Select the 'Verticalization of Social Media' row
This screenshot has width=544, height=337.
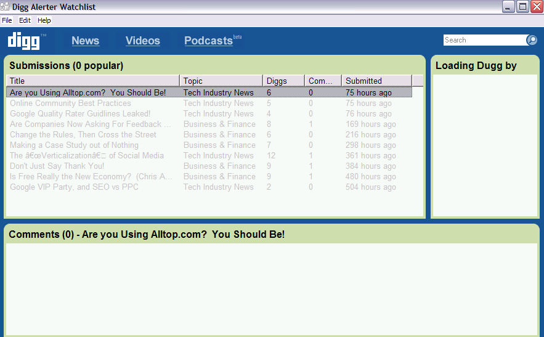click(x=209, y=155)
